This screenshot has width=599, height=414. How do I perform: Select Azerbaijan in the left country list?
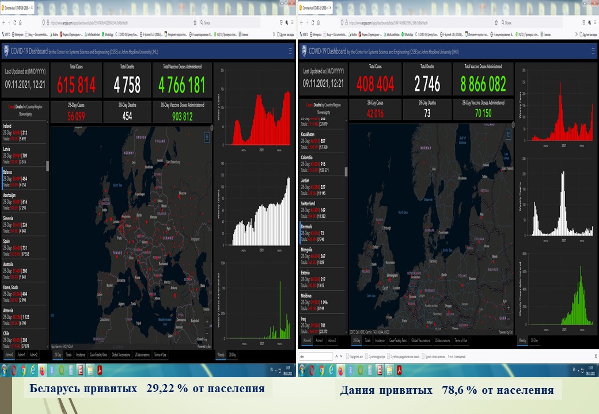(24, 202)
